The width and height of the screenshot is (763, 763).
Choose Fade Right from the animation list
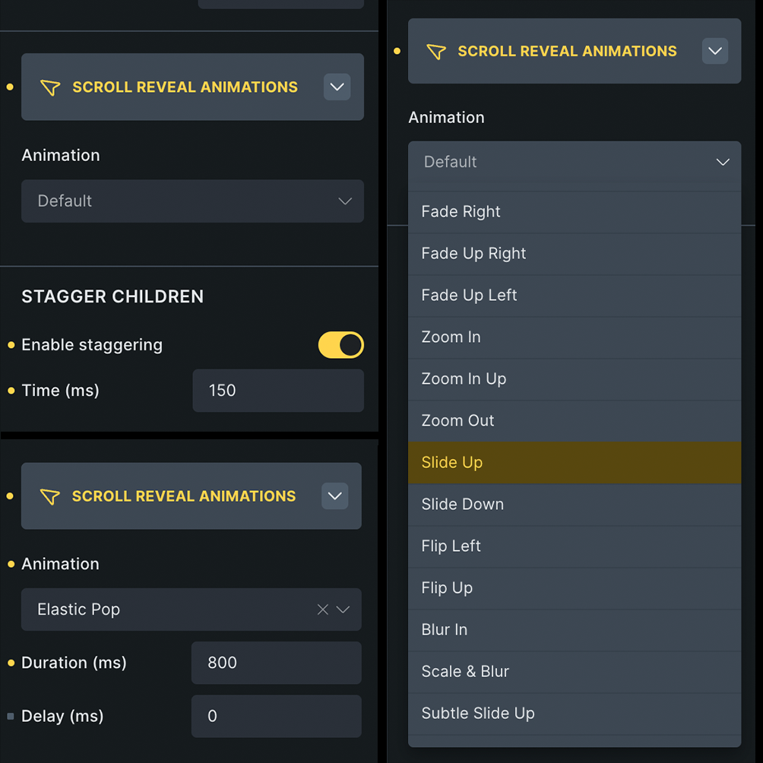(x=574, y=212)
